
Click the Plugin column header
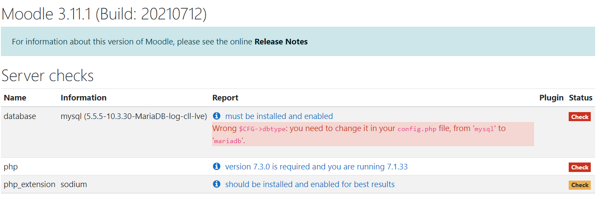[x=551, y=97]
